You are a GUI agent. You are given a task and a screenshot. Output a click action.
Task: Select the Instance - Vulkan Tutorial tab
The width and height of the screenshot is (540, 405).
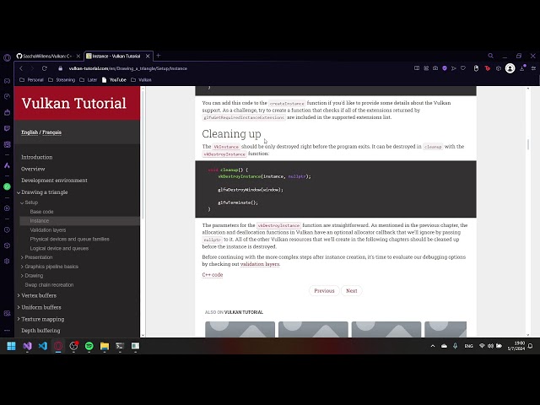(116, 57)
